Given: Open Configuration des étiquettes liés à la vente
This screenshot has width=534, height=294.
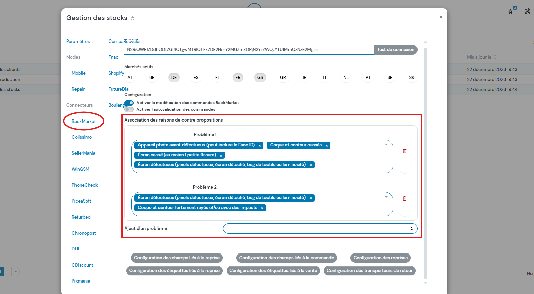Looking at the screenshot, I should click(x=273, y=270).
